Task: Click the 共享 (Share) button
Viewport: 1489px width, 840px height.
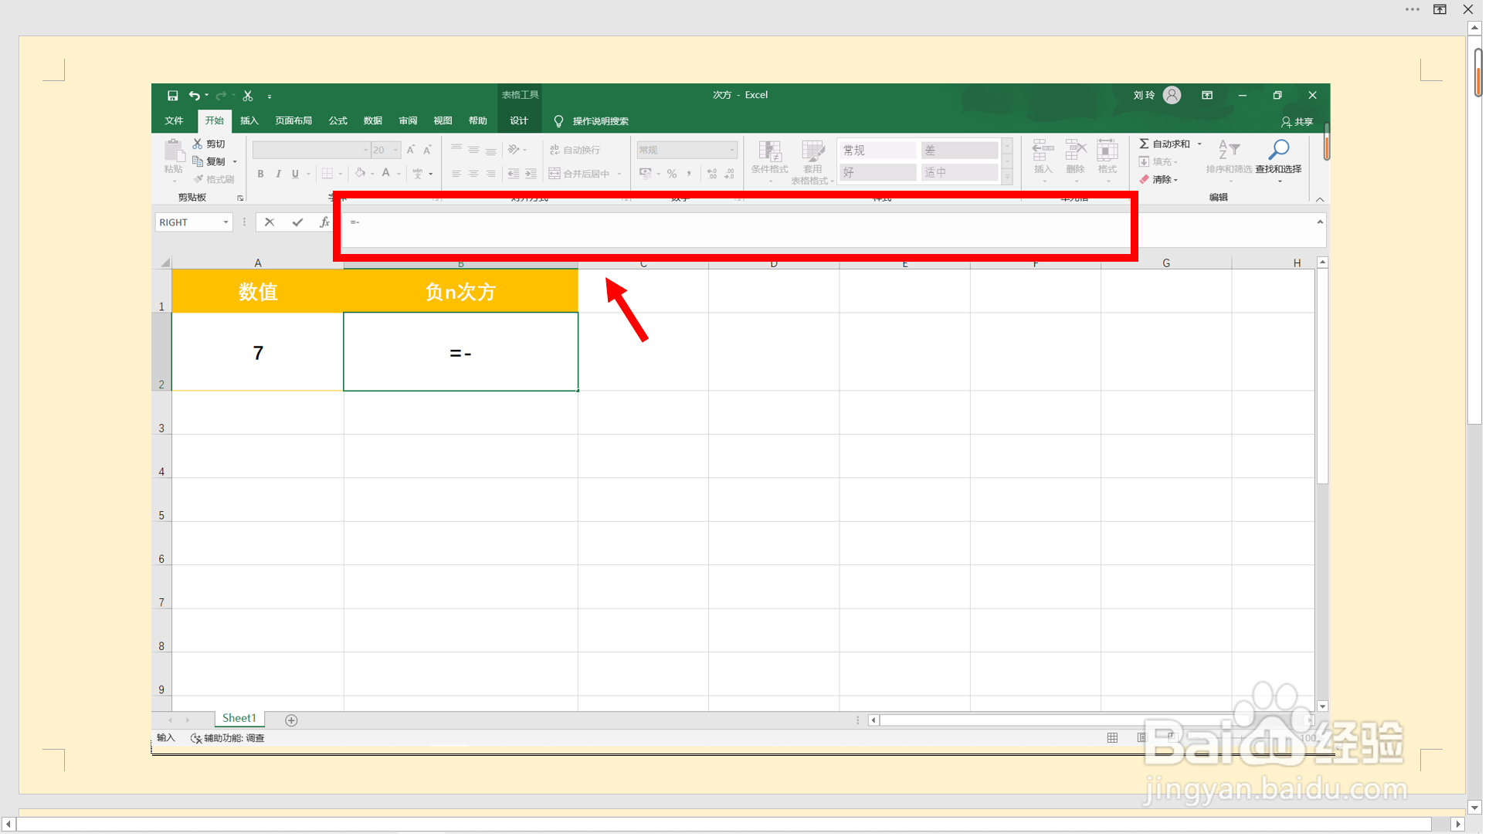Action: coord(1297,122)
